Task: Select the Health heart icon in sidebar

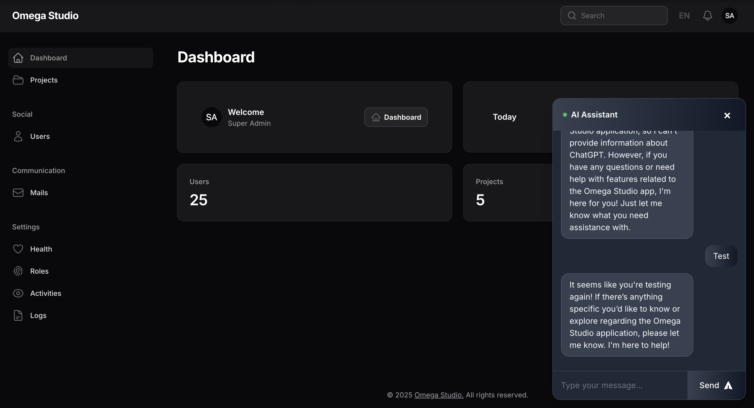Action: click(x=18, y=249)
